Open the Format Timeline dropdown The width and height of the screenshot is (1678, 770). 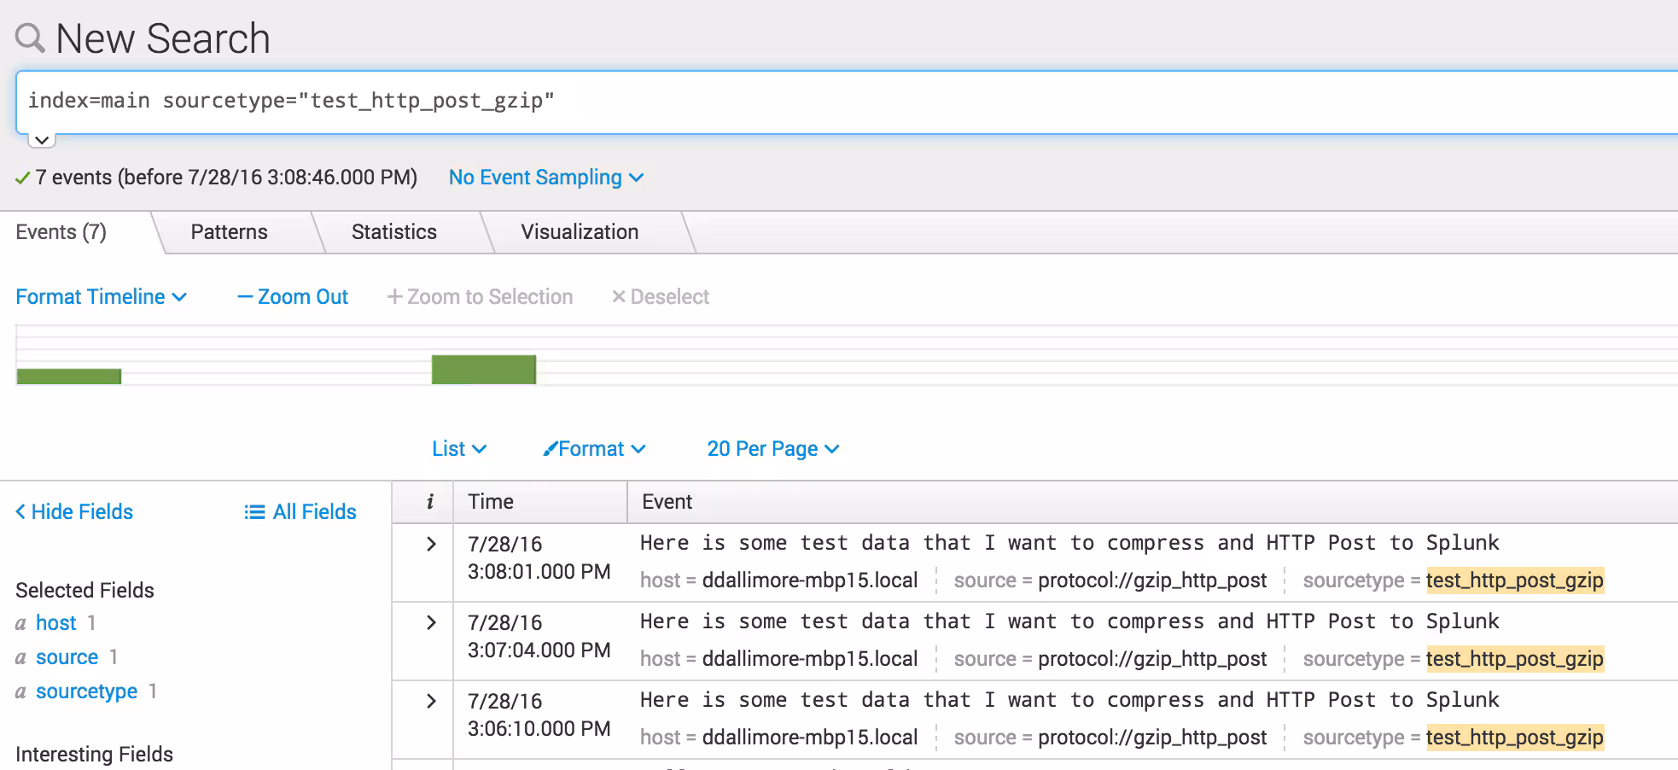[101, 297]
